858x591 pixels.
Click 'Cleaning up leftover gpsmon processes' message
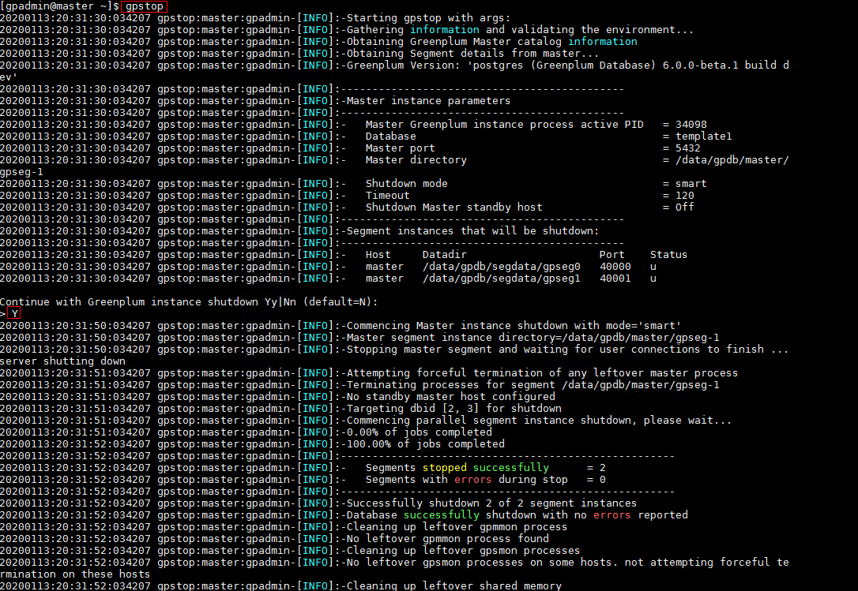[x=464, y=551]
